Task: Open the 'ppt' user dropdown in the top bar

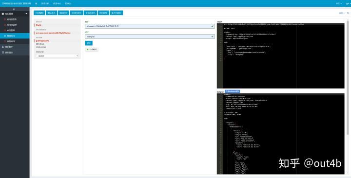Action: [348, 3]
